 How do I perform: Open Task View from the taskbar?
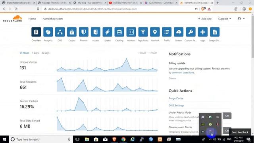point(77,139)
